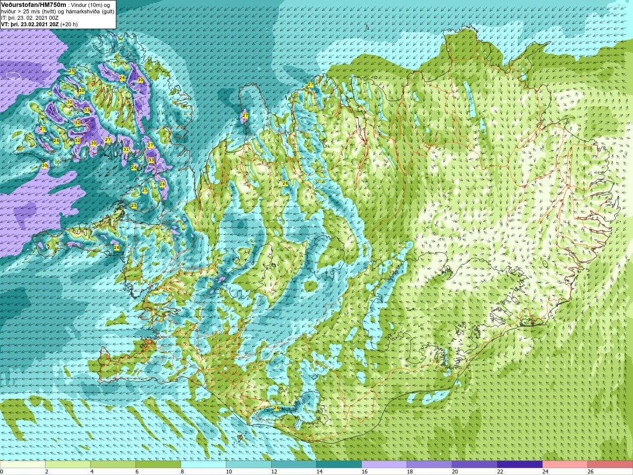Click the 'Veðurstofan/HM750m' title text

(x=34, y=4)
